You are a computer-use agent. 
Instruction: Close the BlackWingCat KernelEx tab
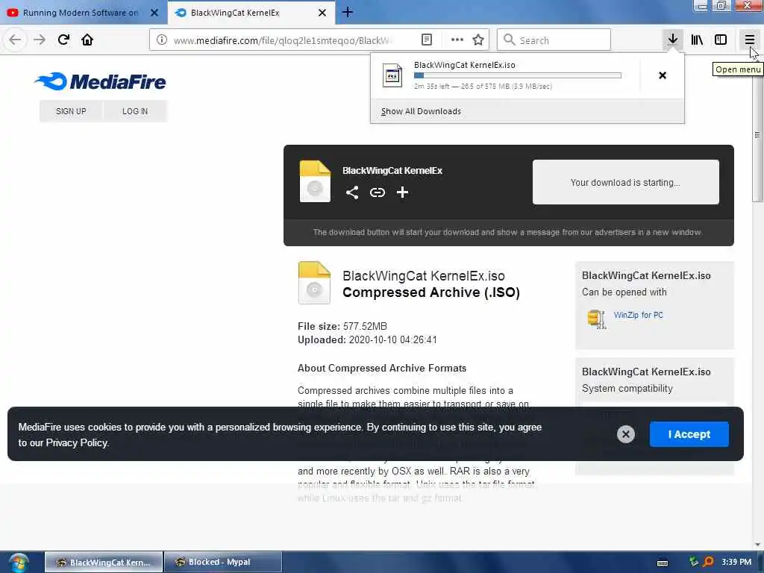(322, 13)
